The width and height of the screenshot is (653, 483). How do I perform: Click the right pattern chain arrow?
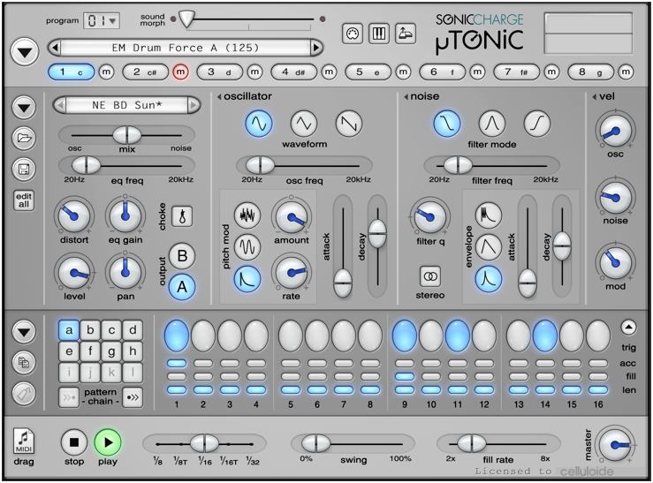point(133,397)
